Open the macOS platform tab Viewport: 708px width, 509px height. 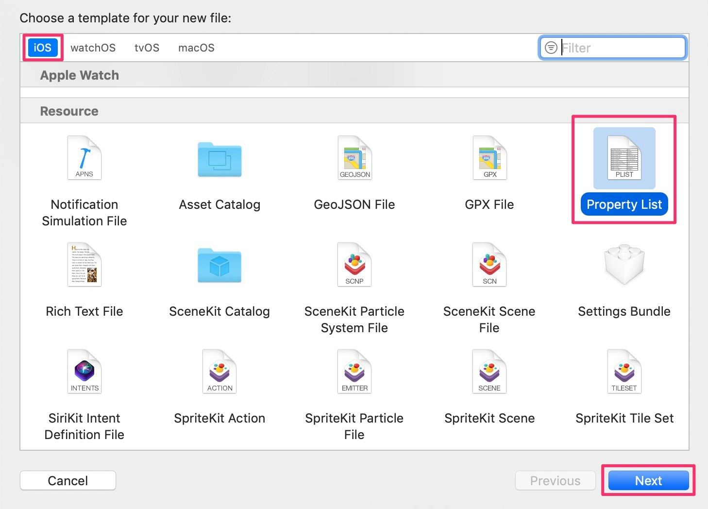tap(197, 48)
